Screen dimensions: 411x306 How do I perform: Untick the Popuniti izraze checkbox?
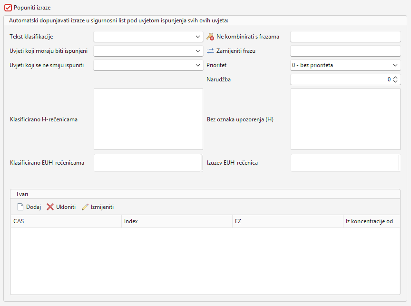click(8, 8)
